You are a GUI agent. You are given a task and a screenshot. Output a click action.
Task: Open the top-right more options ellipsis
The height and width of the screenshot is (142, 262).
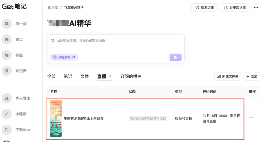pyautogui.click(x=256, y=8)
